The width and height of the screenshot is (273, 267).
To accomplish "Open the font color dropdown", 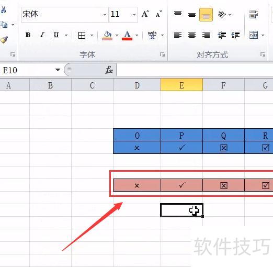I will 137,35.
